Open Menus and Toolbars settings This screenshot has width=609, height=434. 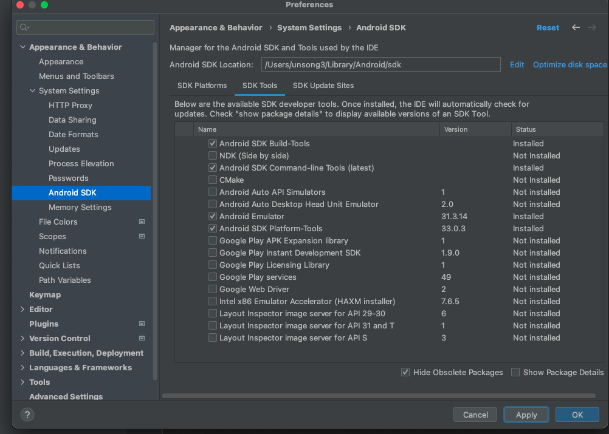click(77, 76)
